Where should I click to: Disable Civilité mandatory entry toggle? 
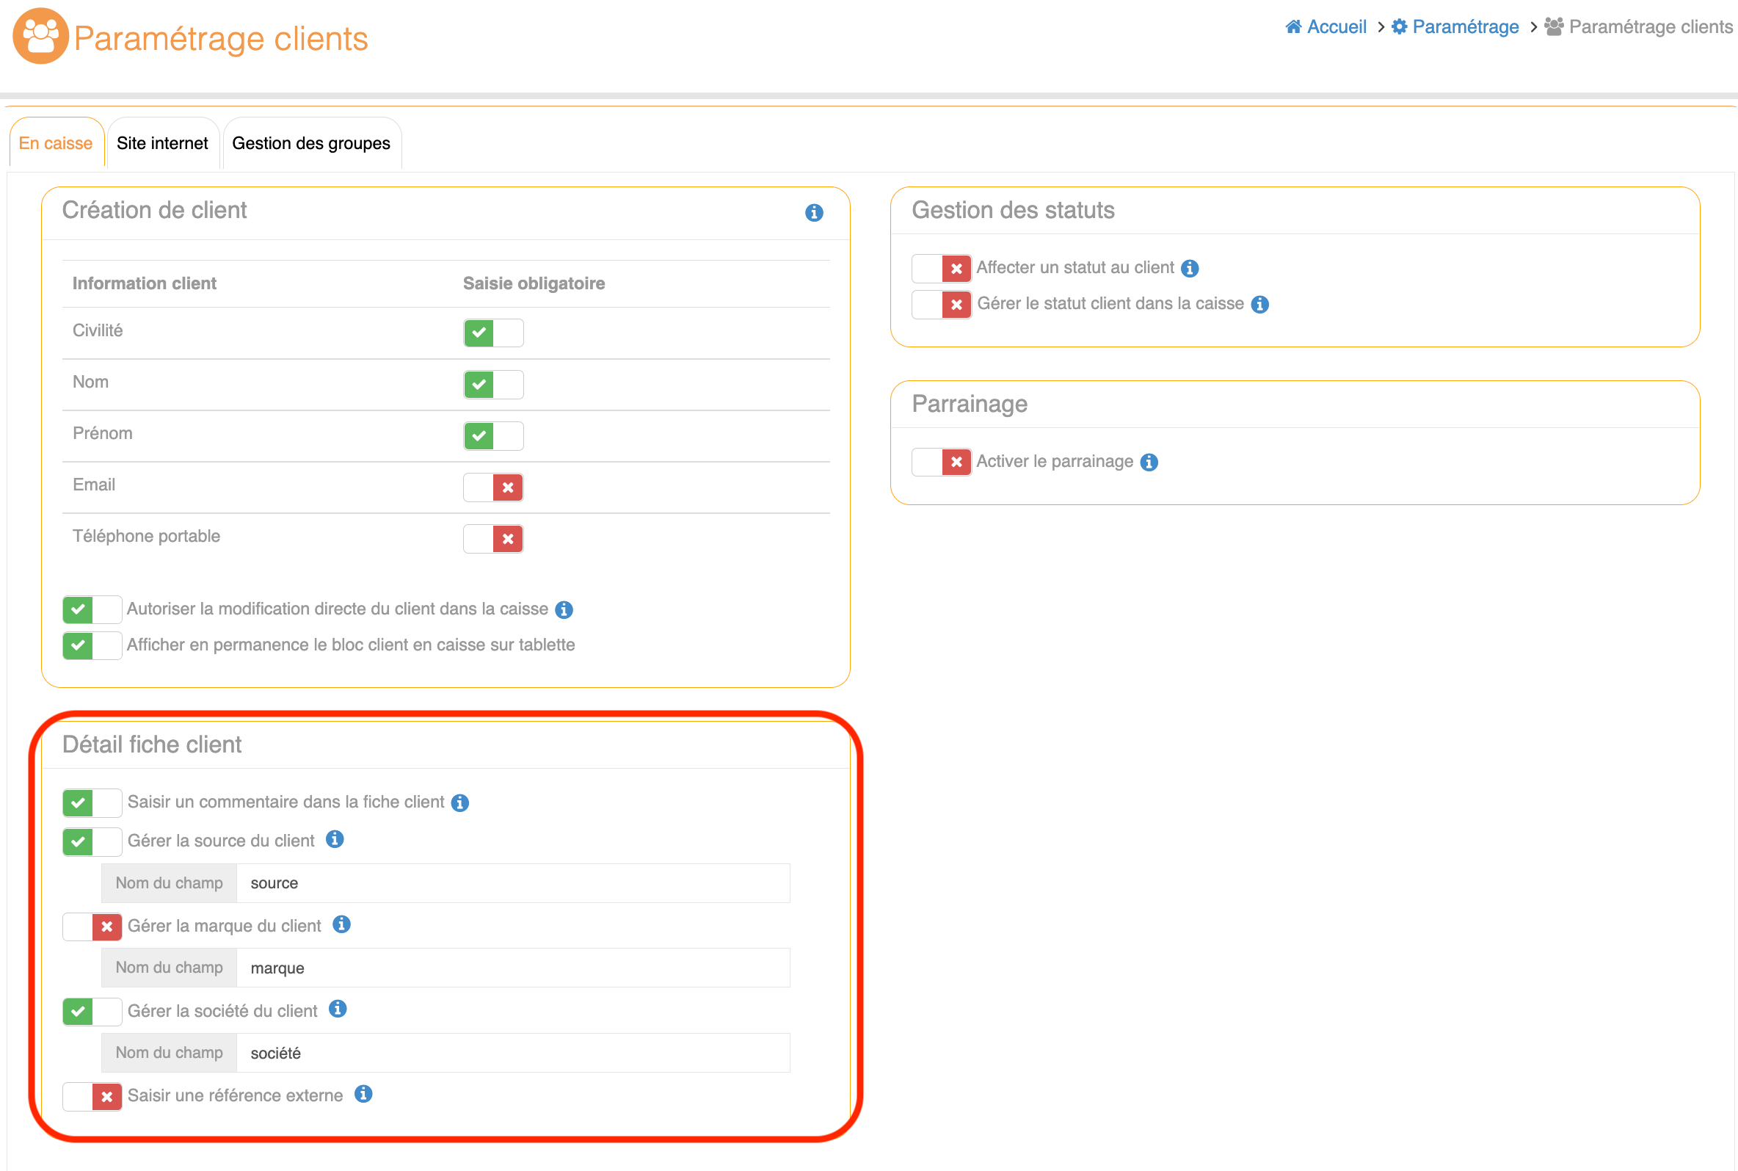tap(492, 333)
